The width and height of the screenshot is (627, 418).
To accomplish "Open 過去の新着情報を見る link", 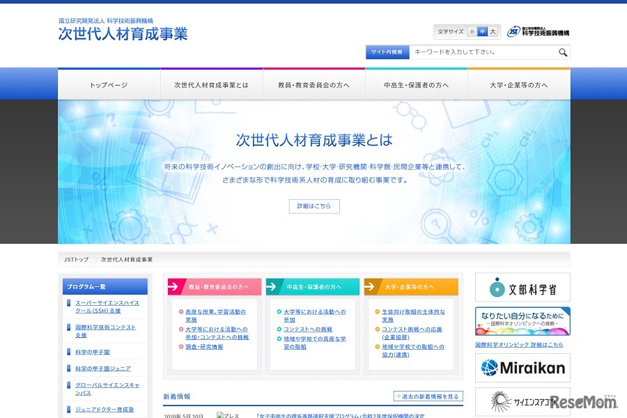I will 428,395.
